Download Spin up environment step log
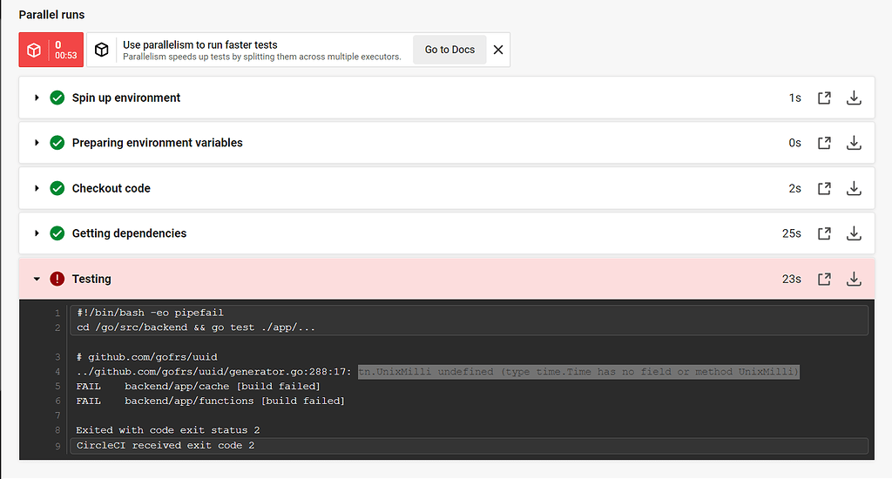 [854, 98]
